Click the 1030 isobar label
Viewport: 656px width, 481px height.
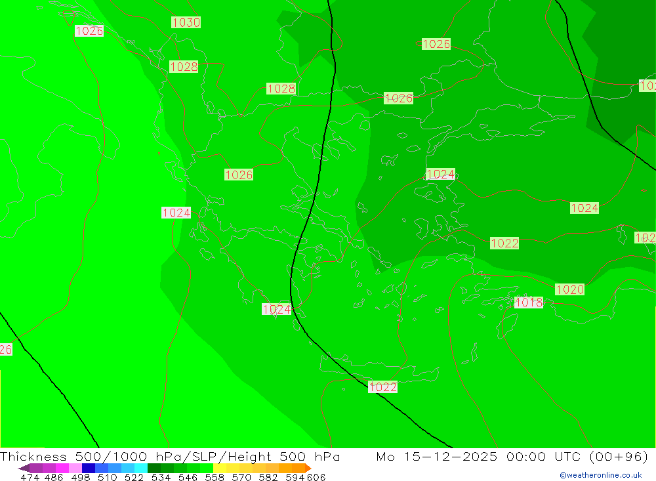[186, 22]
